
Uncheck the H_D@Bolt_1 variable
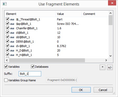7,50
